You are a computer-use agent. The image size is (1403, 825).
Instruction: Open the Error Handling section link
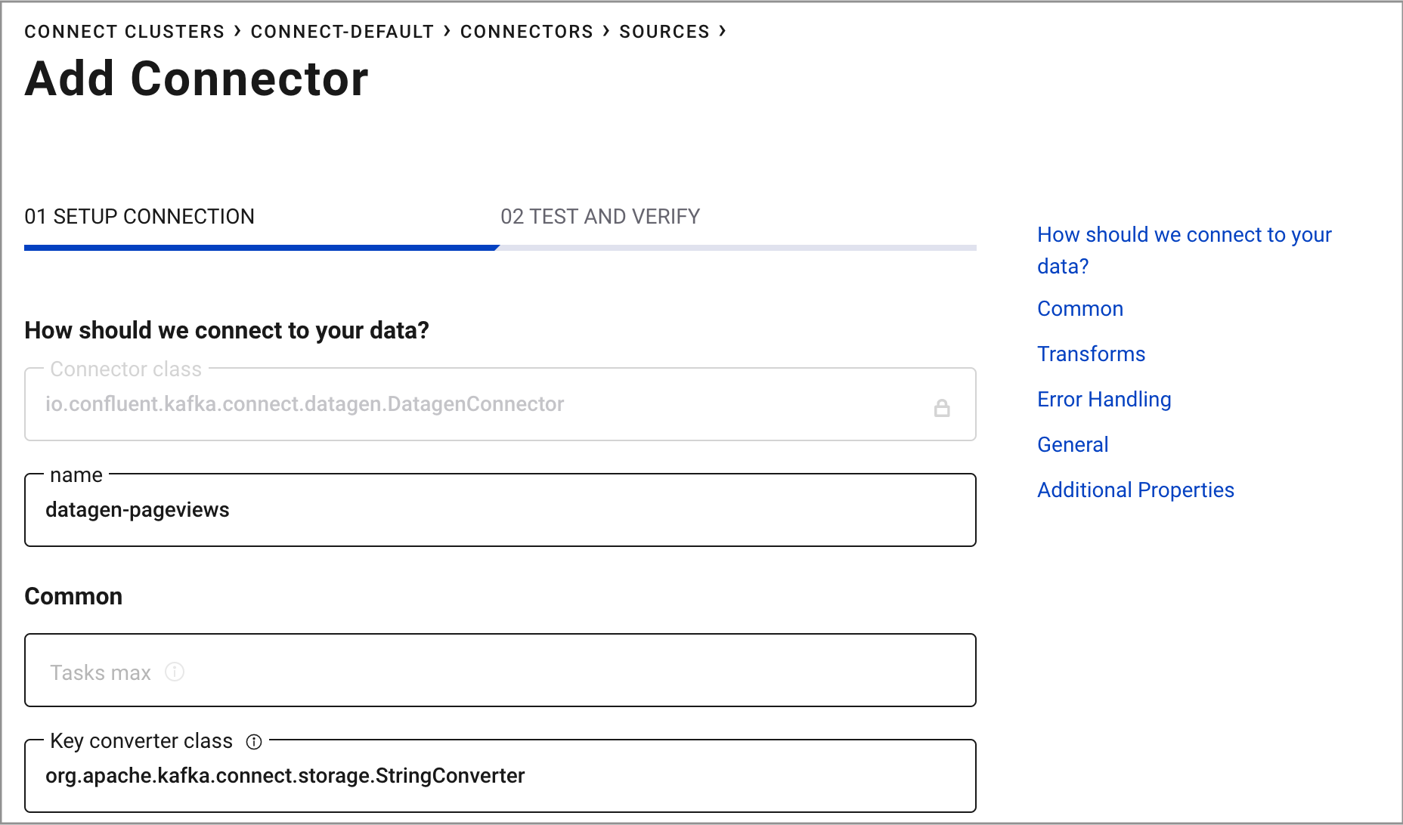click(1104, 400)
